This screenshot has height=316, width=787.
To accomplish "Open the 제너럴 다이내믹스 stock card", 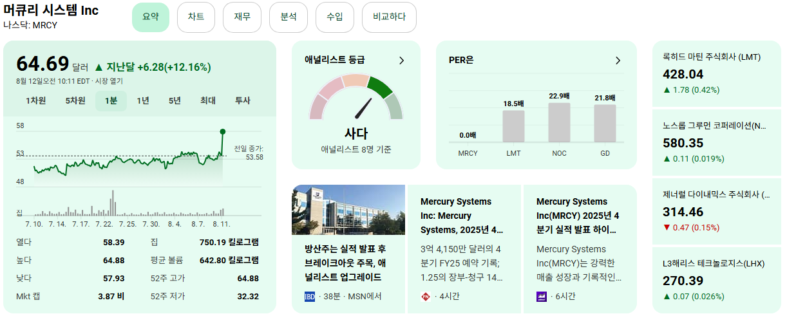I will pyautogui.click(x=718, y=210).
